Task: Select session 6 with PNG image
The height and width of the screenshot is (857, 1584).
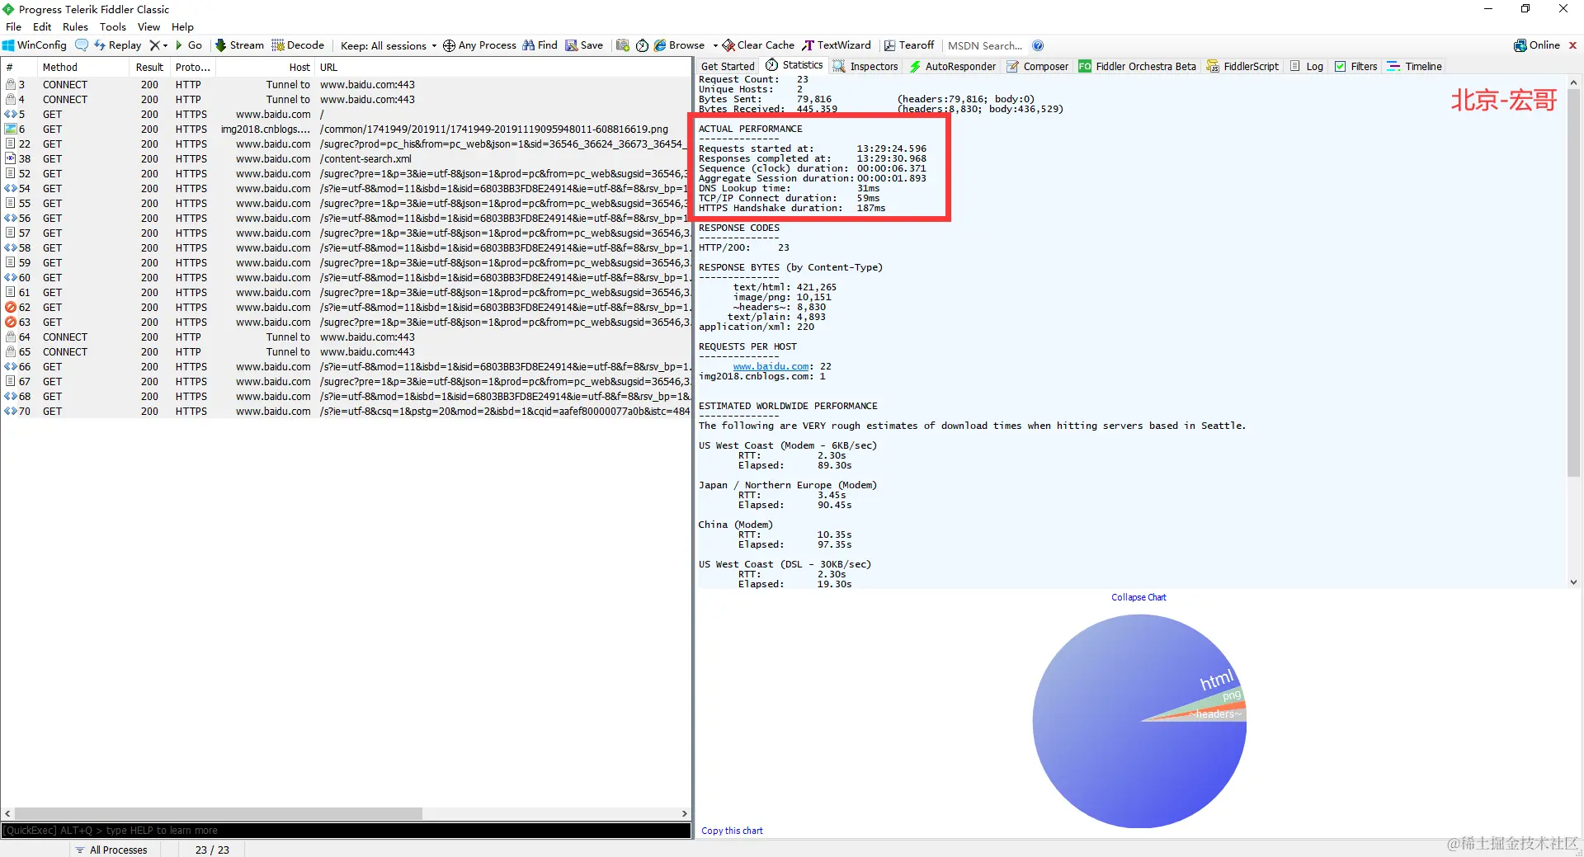Action: coord(346,129)
